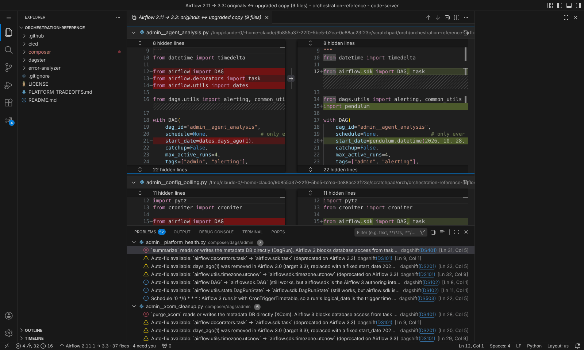Toggle Secondary Side Bar in title bar
This screenshot has height=350, width=584.
click(x=579, y=5)
